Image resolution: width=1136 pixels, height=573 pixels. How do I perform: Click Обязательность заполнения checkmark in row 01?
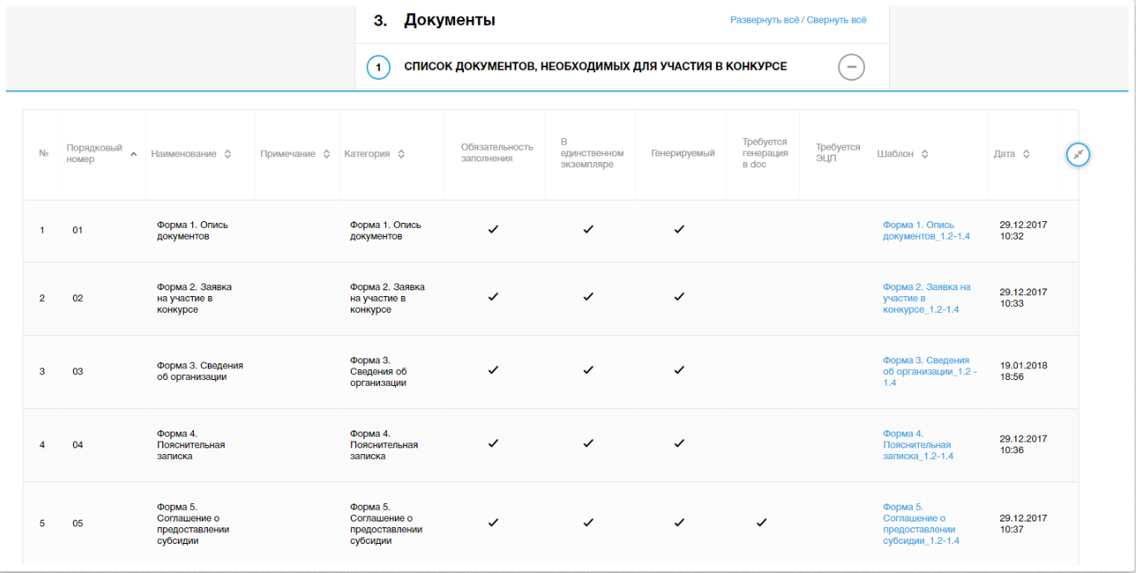coord(493,230)
